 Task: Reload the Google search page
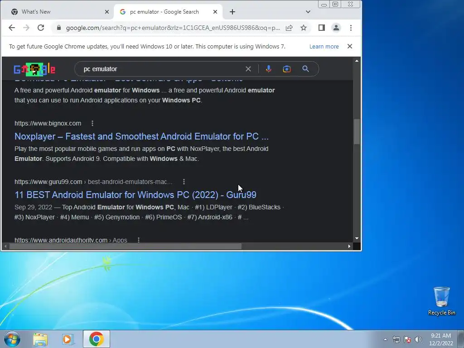coord(41,28)
